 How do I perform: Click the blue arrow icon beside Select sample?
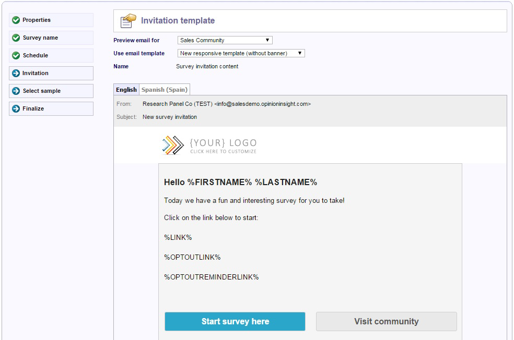[x=16, y=91]
